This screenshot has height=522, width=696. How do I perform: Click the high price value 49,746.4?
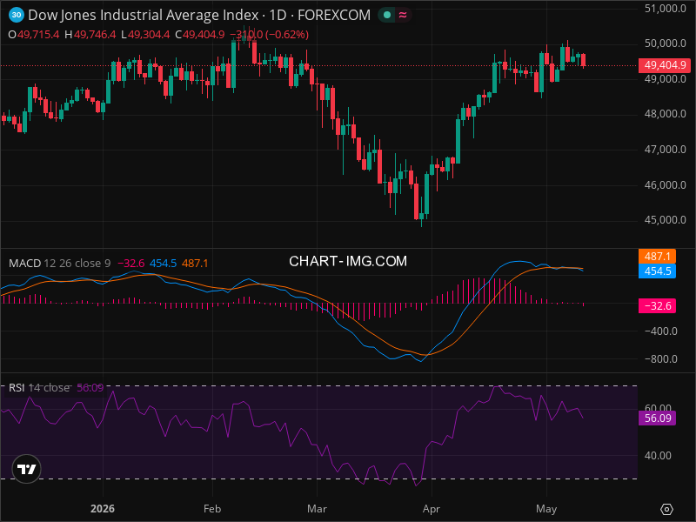pos(95,35)
